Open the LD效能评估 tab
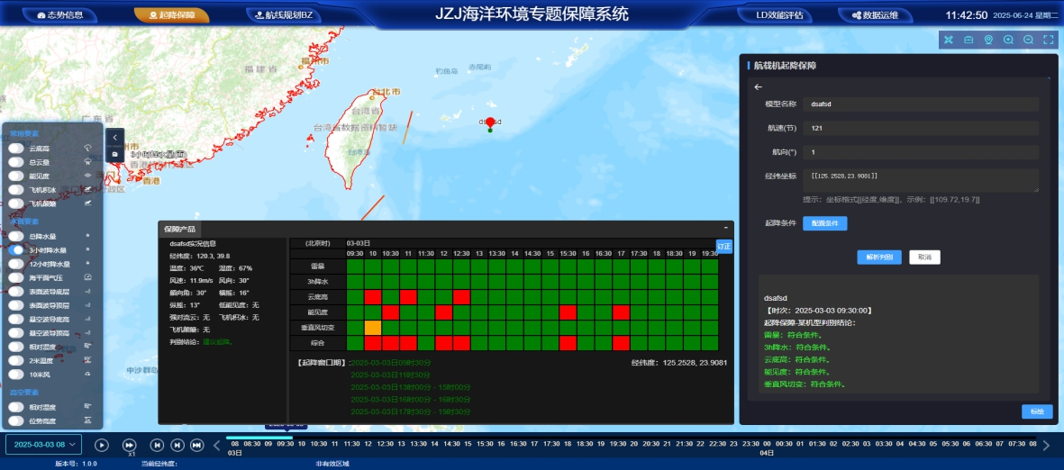 click(775, 15)
